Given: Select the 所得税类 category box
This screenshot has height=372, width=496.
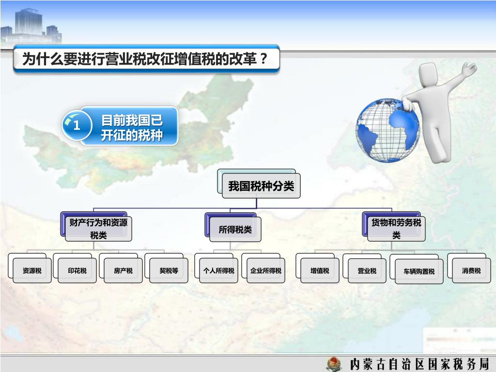Looking at the screenshot, I should (x=235, y=229).
